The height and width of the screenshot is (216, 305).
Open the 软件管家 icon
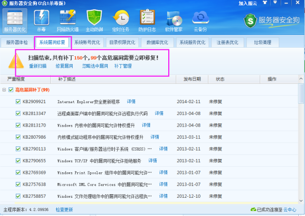[174, 21]
